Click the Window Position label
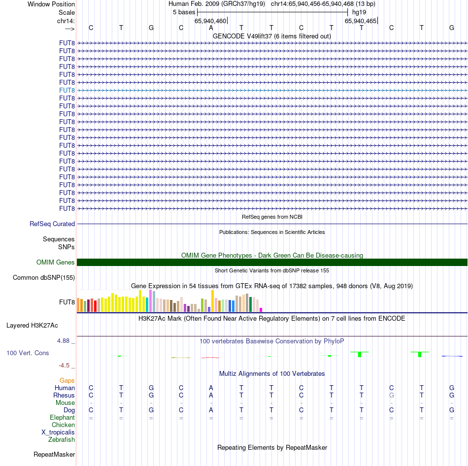 pos(51,4)
